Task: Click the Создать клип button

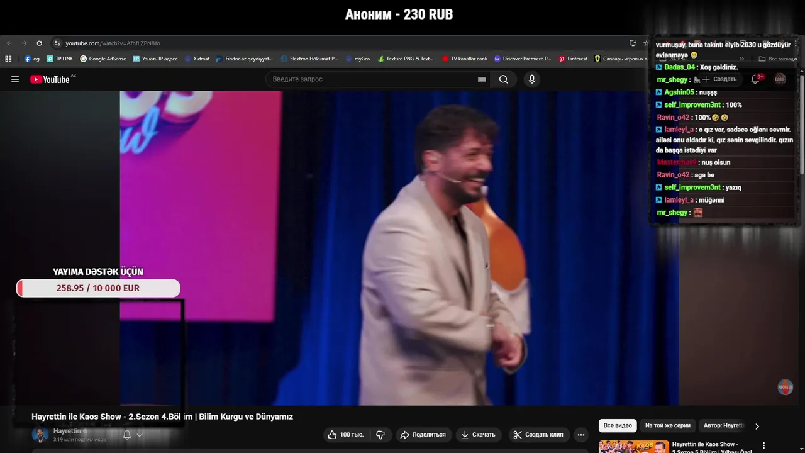Action: coord(538,435)
